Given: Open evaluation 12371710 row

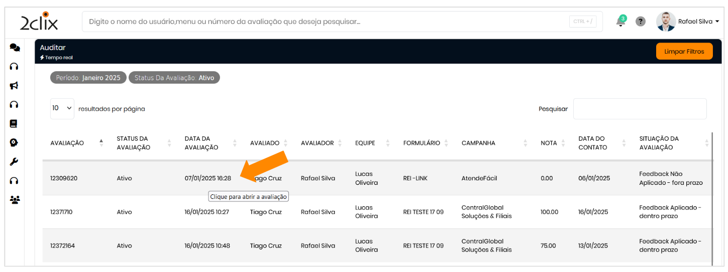Looking at the screenshot, I should click(61, 212).
